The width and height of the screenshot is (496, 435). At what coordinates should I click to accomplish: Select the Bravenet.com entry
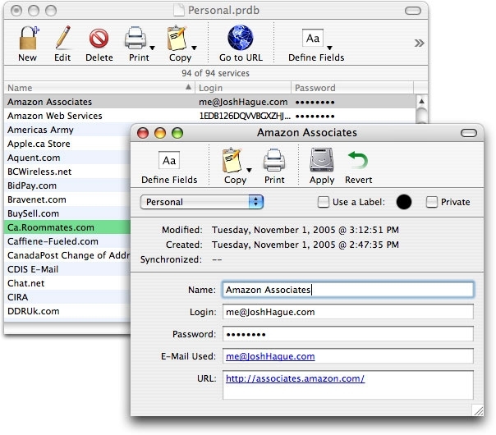click(x=67, y=199)
